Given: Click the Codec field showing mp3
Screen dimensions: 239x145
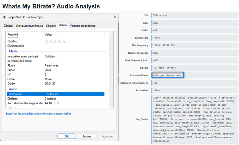Looking at the screenshot, I should coord(194,30).
